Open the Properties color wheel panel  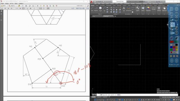(148, 9)
